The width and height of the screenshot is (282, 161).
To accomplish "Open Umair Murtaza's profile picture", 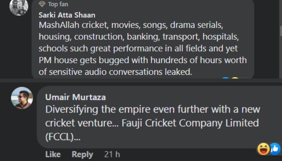I will [x=22, y=98].
